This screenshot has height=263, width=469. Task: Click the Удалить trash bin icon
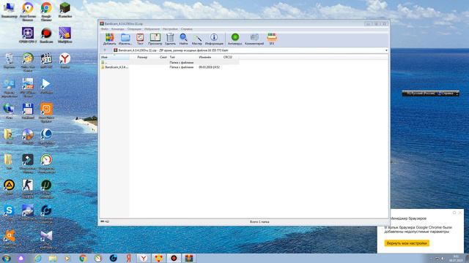tap(170, 39)
